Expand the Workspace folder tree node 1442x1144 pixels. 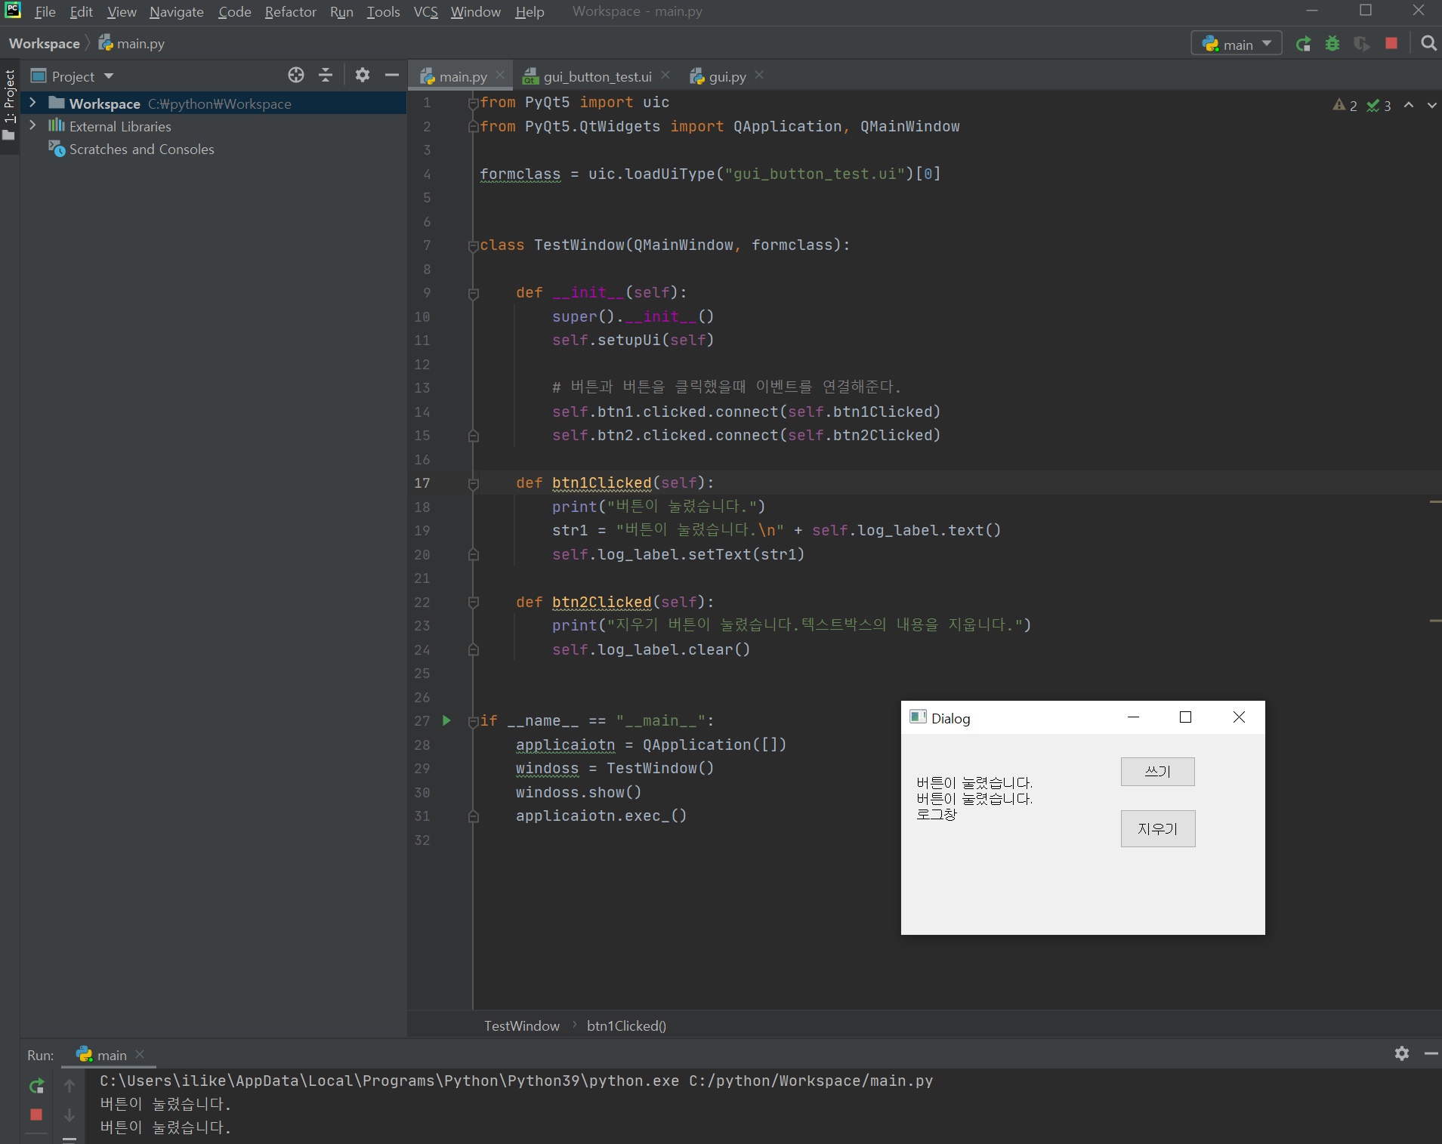[x=32, y=103]
